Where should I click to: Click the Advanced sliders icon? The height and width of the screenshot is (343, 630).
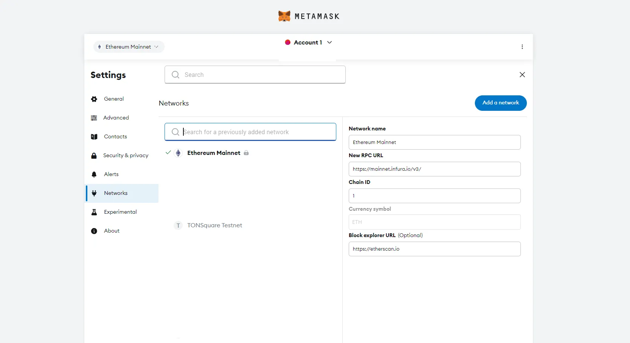click(94, 118)
